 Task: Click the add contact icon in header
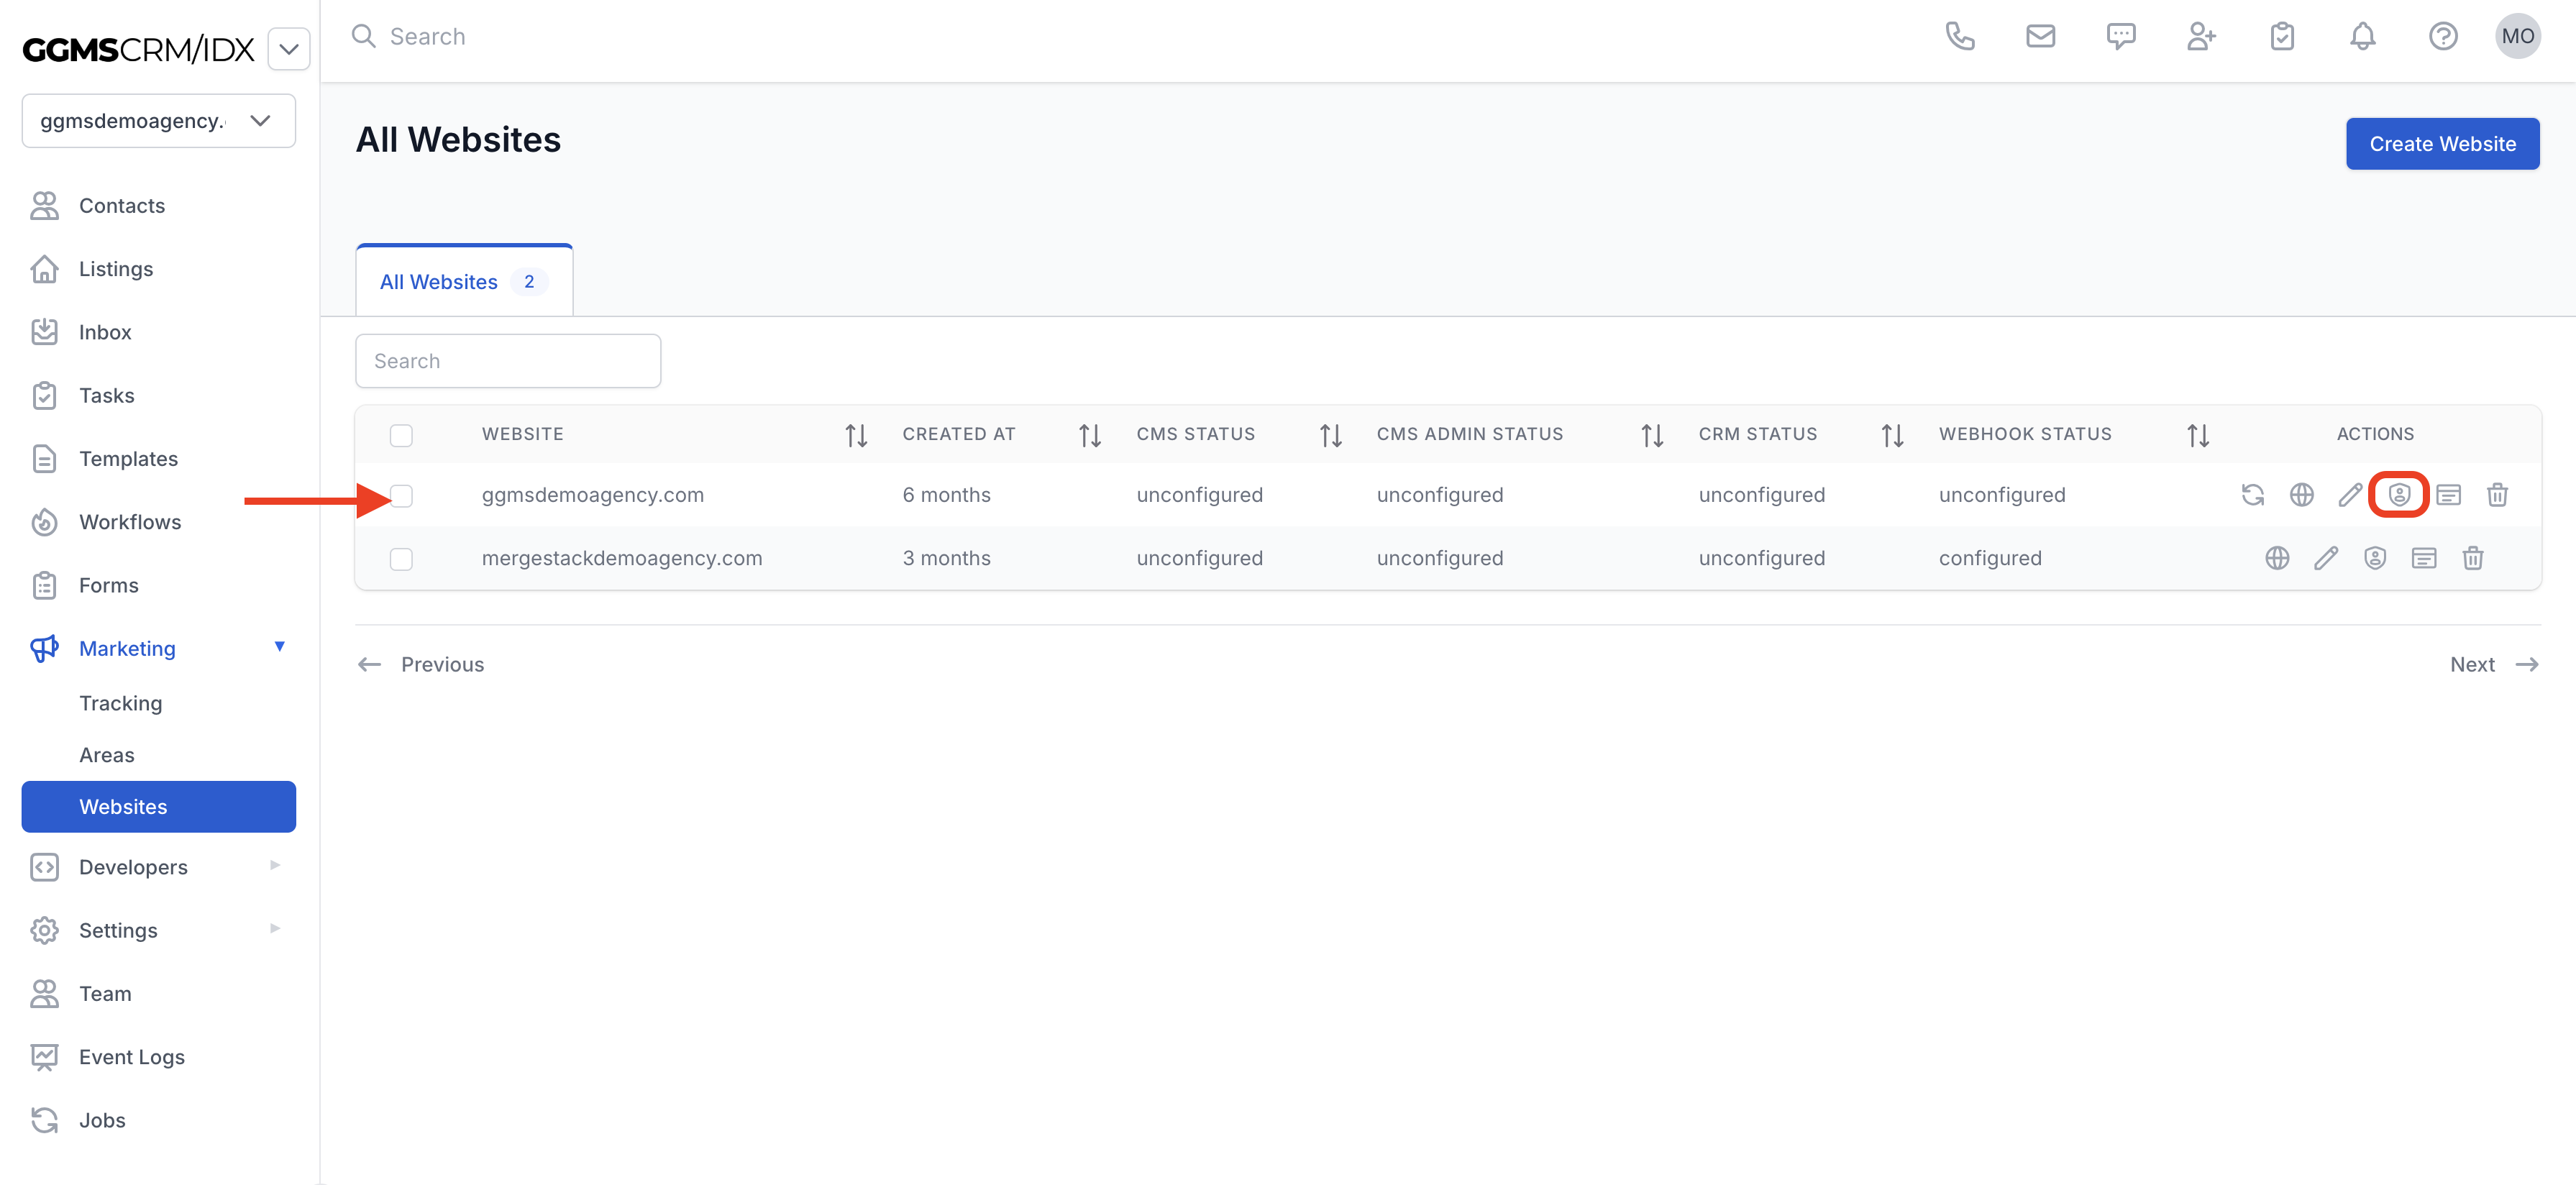point(2200,37)
